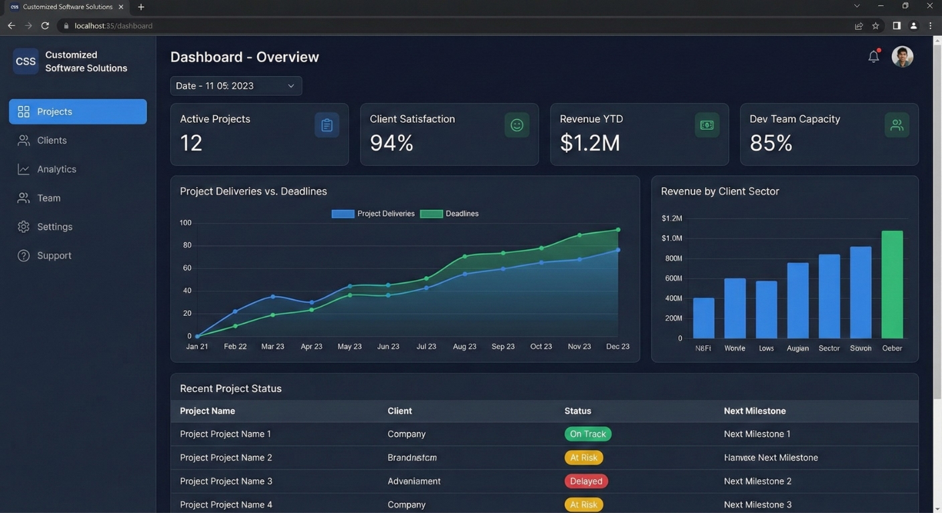Viewport: 942px width, 513px height.
Task: Click the Dev Team Capacity people icon
Action: [x=897, y=125]
